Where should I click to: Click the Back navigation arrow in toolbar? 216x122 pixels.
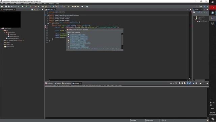click(x=78, y=6)
